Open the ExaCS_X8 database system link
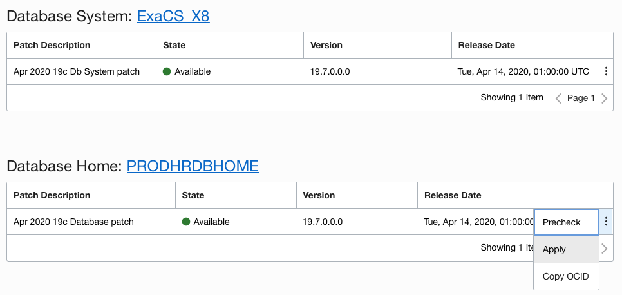This screenshot has width=622, height=295. (173, 16)
